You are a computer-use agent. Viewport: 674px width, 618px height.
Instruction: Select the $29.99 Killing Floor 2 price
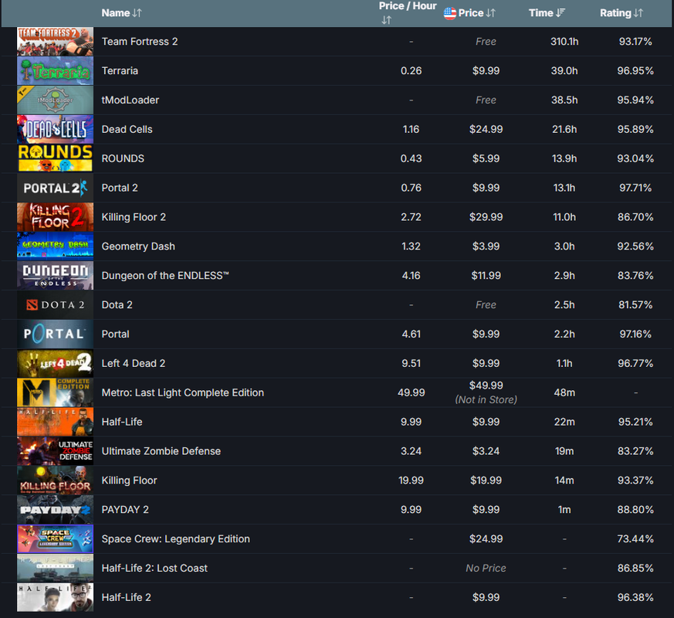click(x=486, y=217)
